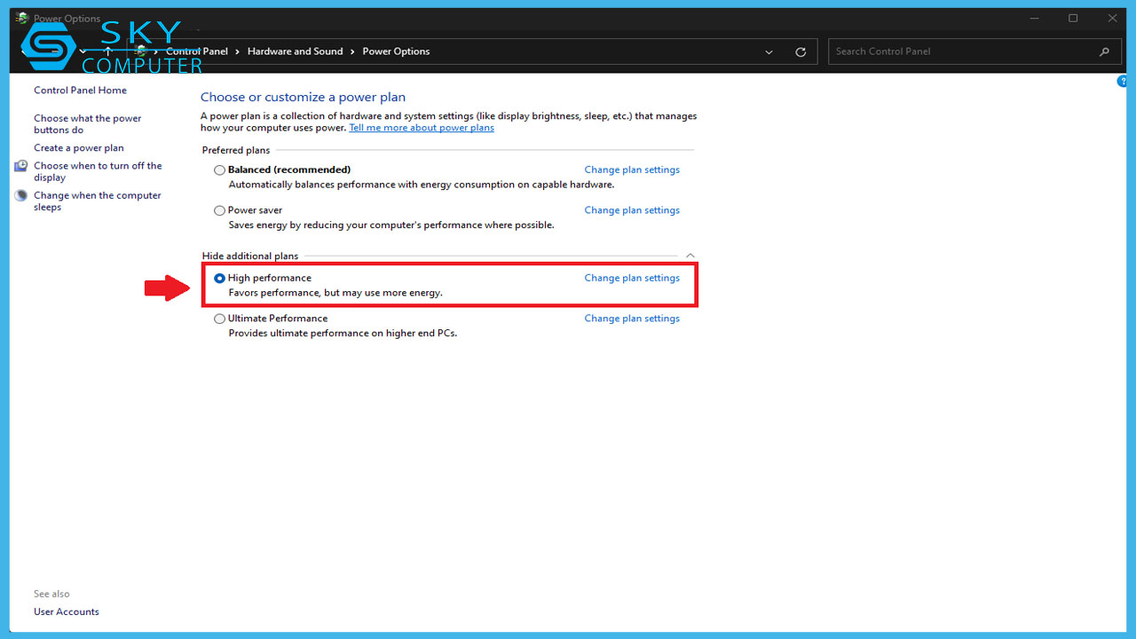Image resolution: width=1136 pixels, height=639 pixels.
Task: Click the Back navigation arrow
Action: pos(23,51)
